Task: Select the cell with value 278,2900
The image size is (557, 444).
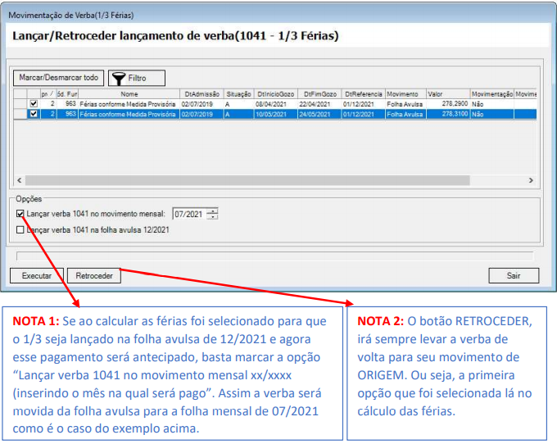Action: click(x=448, y=104)
